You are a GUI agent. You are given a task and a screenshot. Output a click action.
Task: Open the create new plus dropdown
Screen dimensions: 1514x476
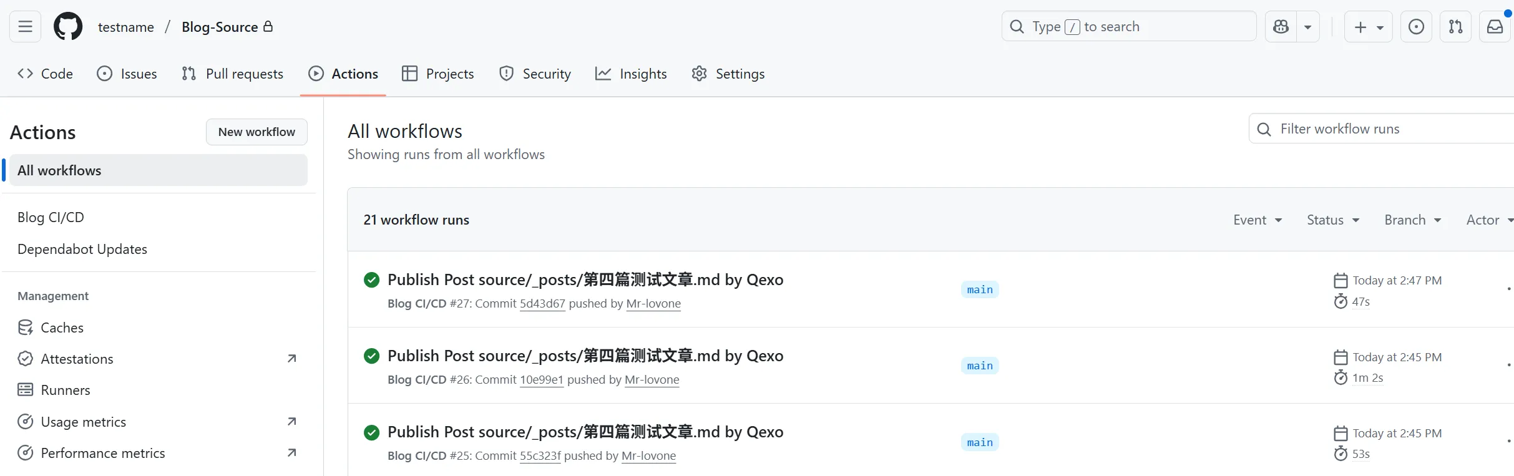click(x=1368, y=27)
